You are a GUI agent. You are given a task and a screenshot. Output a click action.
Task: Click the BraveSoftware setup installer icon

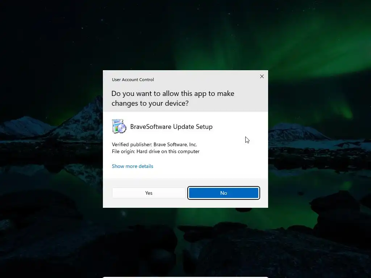tap(119, 126)
